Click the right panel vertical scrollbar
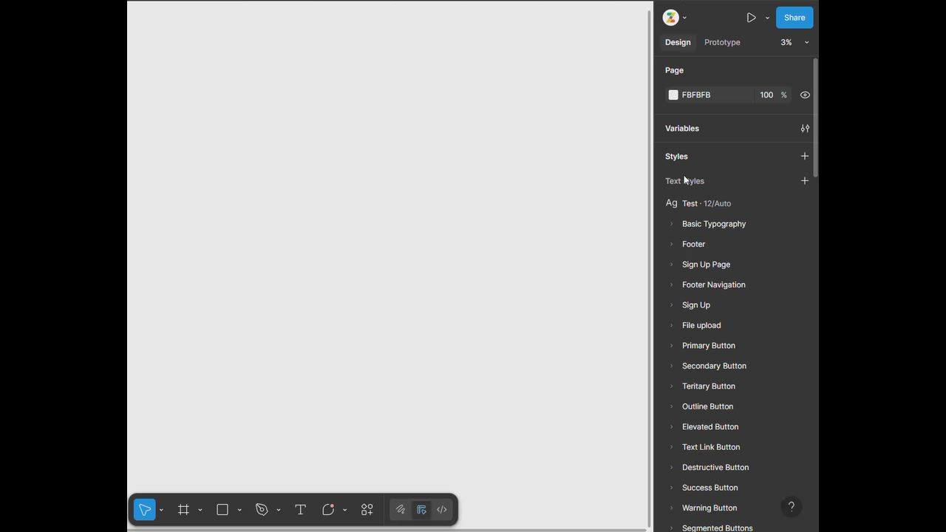The width and height of the screenshot is (946, 532). [x=815, y=117]
